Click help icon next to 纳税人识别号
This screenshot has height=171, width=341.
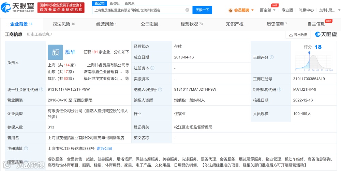pos(160,89)
